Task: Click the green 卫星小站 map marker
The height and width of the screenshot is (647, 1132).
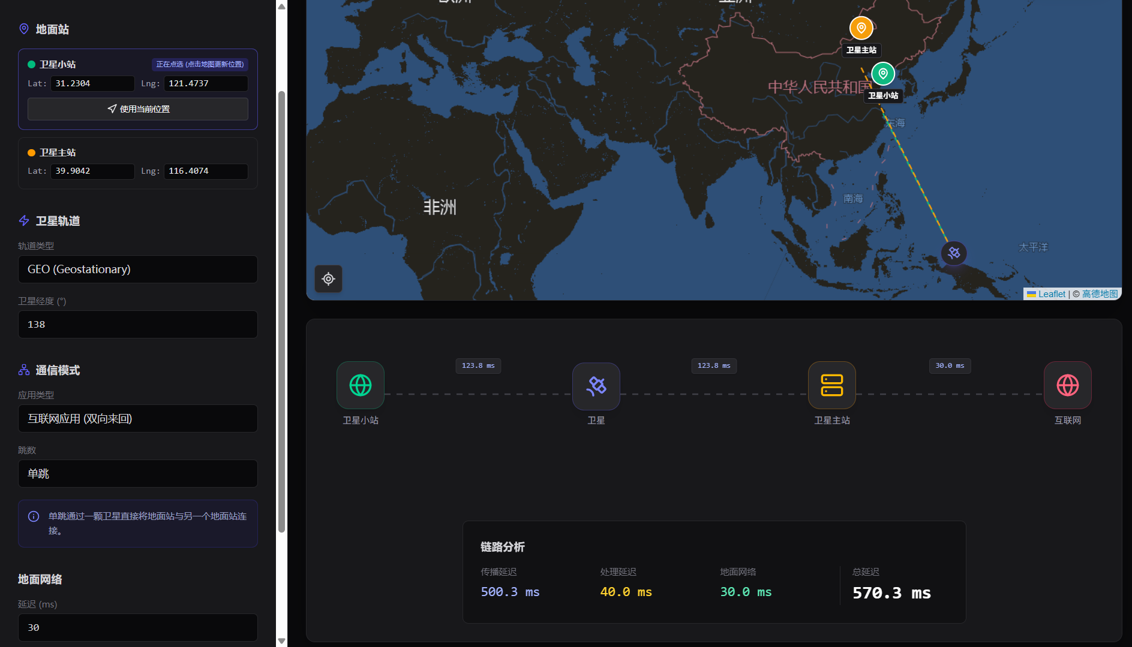Action: 883,74
